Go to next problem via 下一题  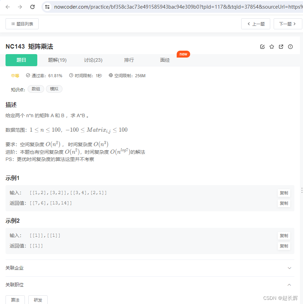pyautogui.click(x=288, y=23)
